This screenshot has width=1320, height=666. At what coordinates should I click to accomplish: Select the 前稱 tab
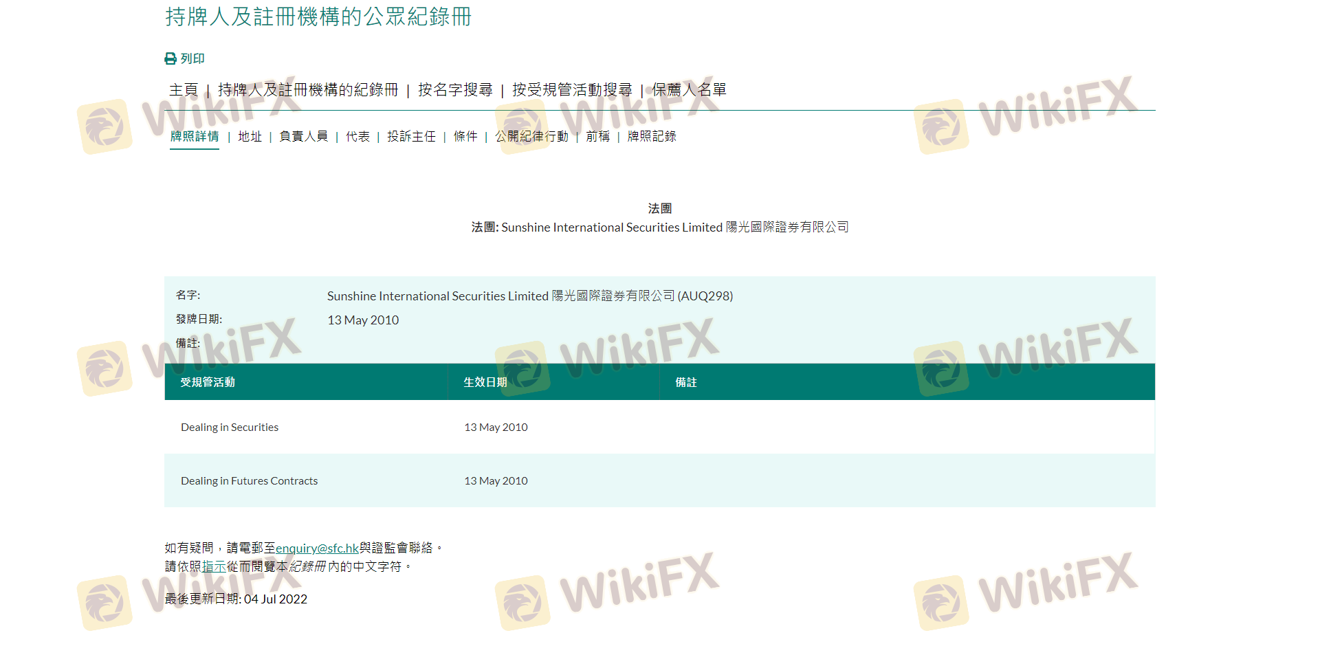[x=597, y=137]
